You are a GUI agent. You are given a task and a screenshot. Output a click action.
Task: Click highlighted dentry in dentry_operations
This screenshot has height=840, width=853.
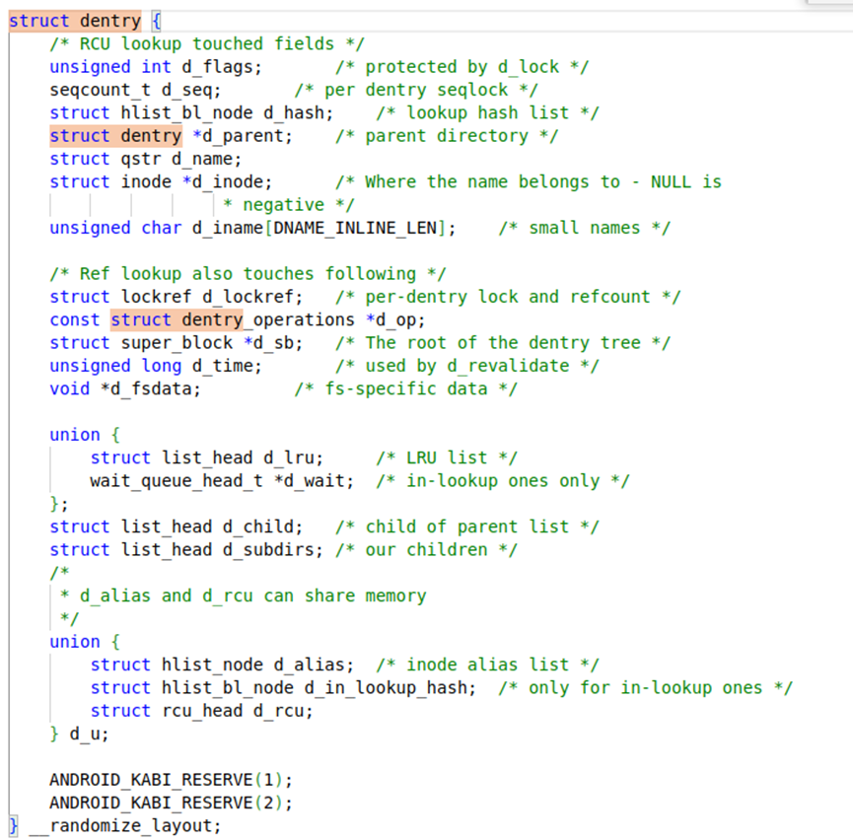click(x=212, y=319)
